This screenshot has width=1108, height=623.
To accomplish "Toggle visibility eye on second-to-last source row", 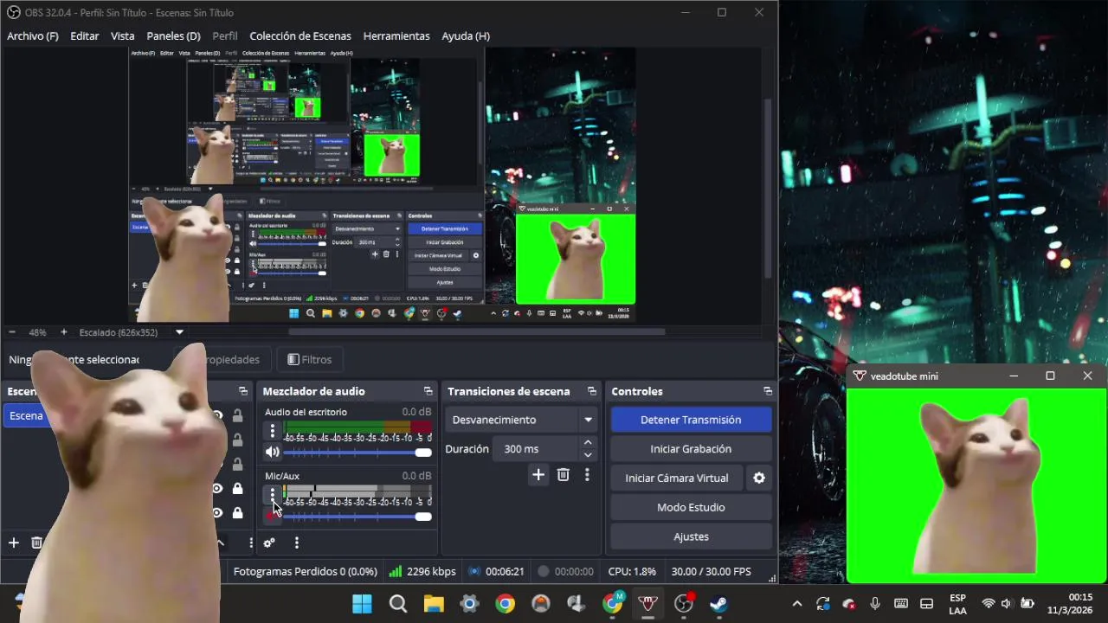I will point(217,489).
